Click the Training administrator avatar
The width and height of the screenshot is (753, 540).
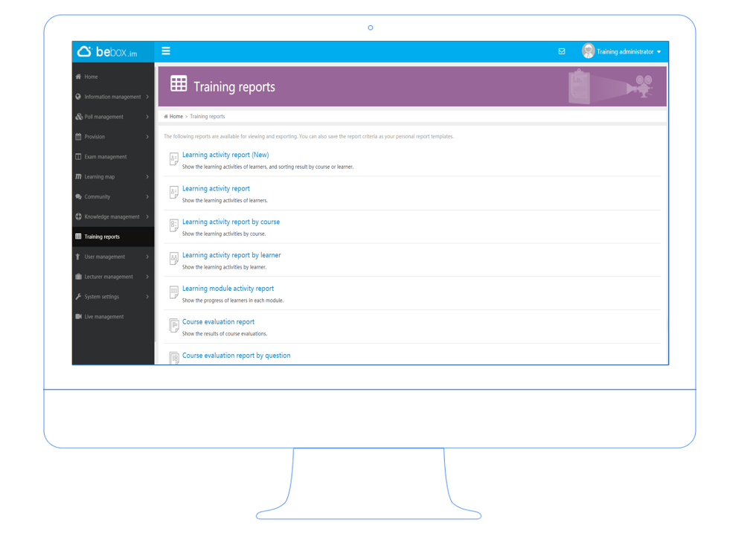pyautogui.click(x=588, y=51)
